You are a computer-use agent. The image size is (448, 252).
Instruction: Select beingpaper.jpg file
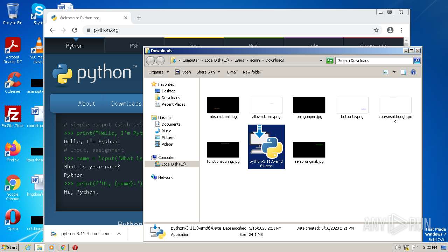(309, 108)
